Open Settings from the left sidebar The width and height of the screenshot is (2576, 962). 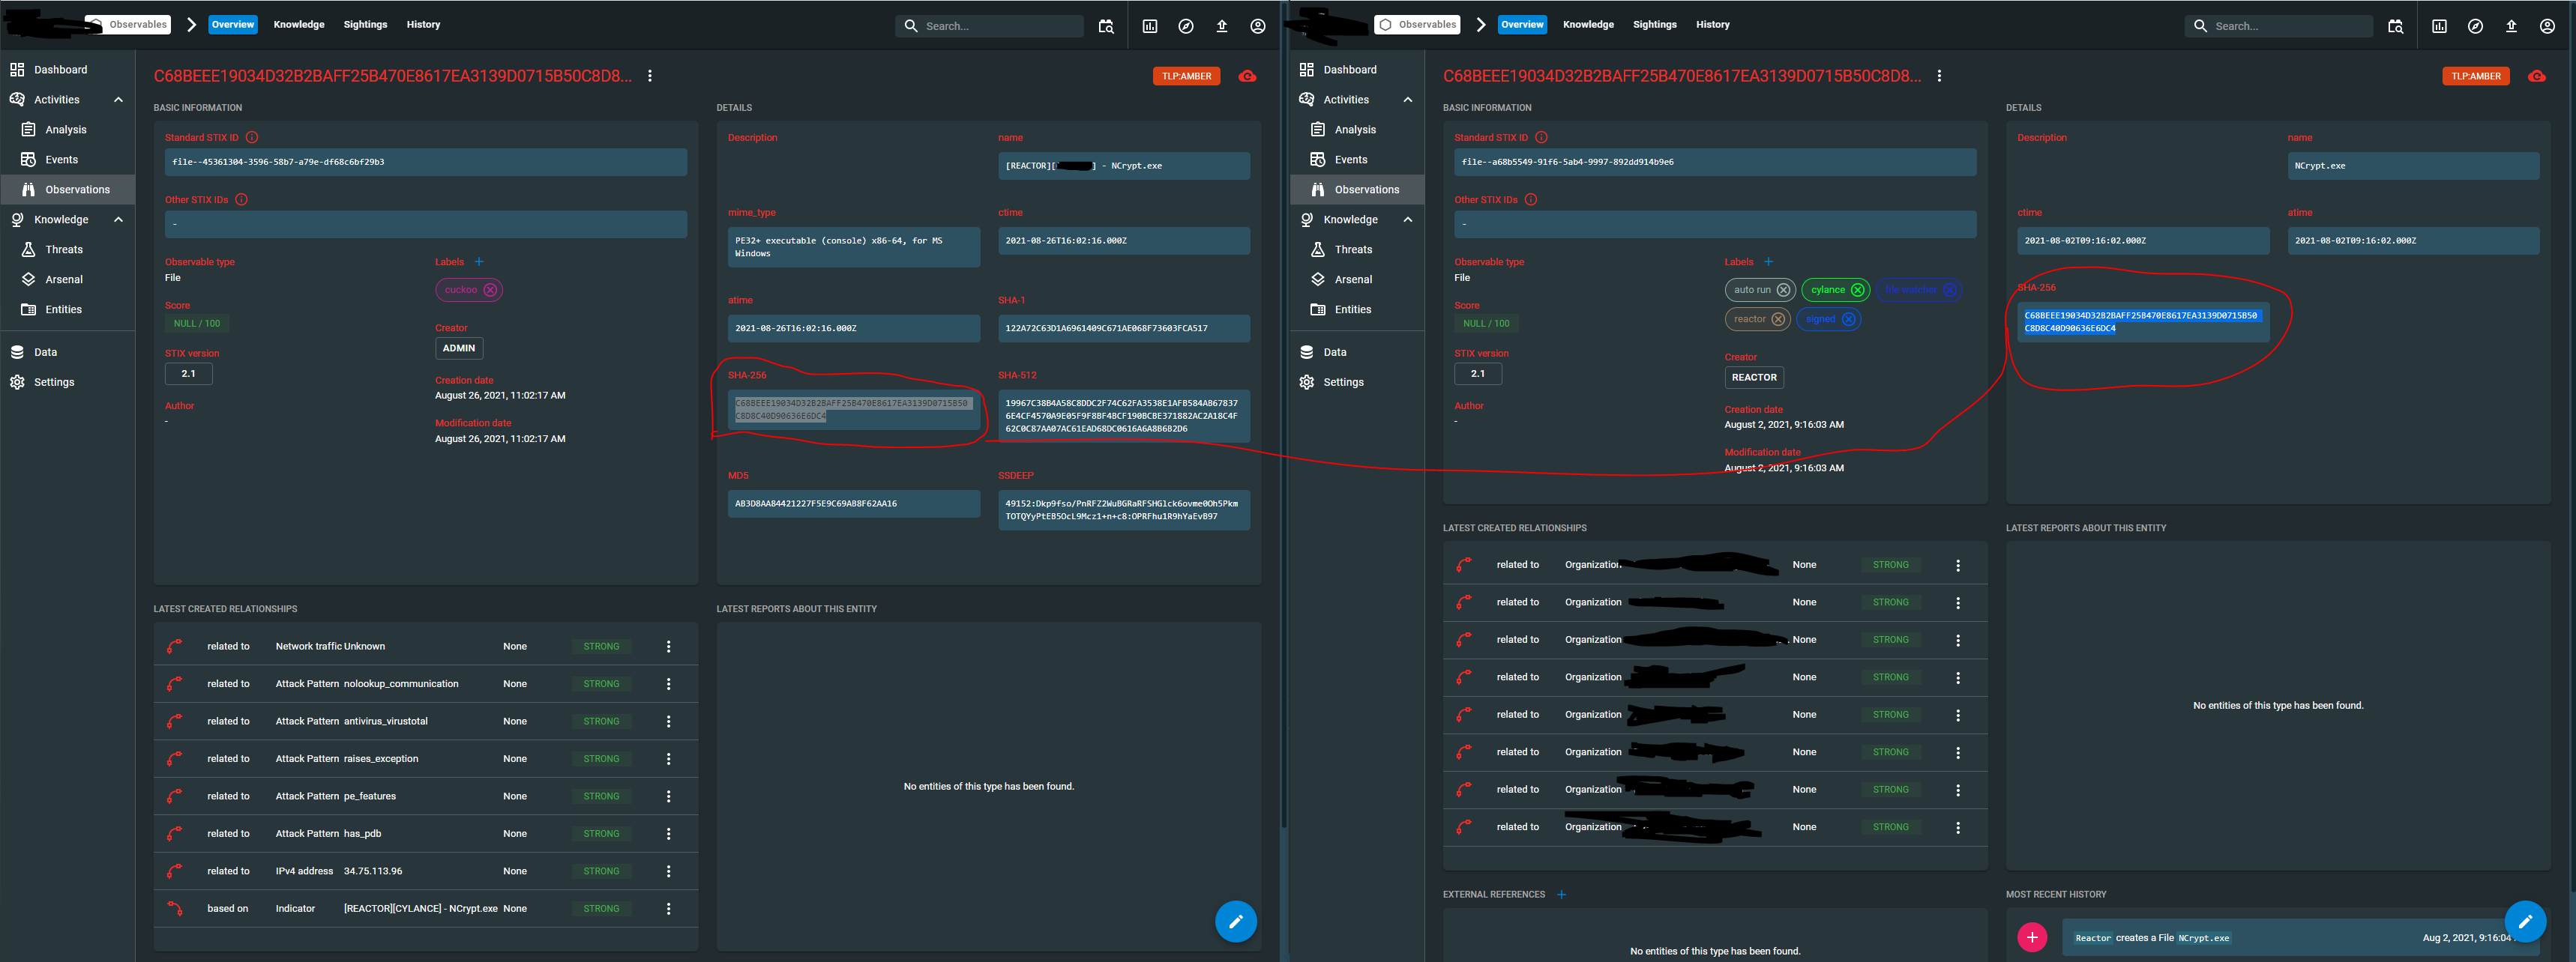tap(55, 381)
